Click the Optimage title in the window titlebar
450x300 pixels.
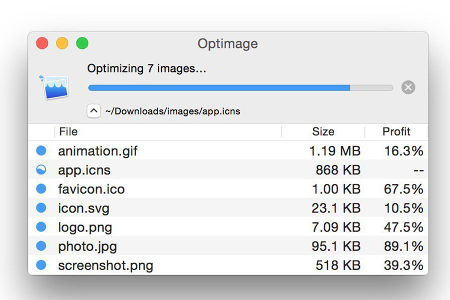click(x=227, y=43)
